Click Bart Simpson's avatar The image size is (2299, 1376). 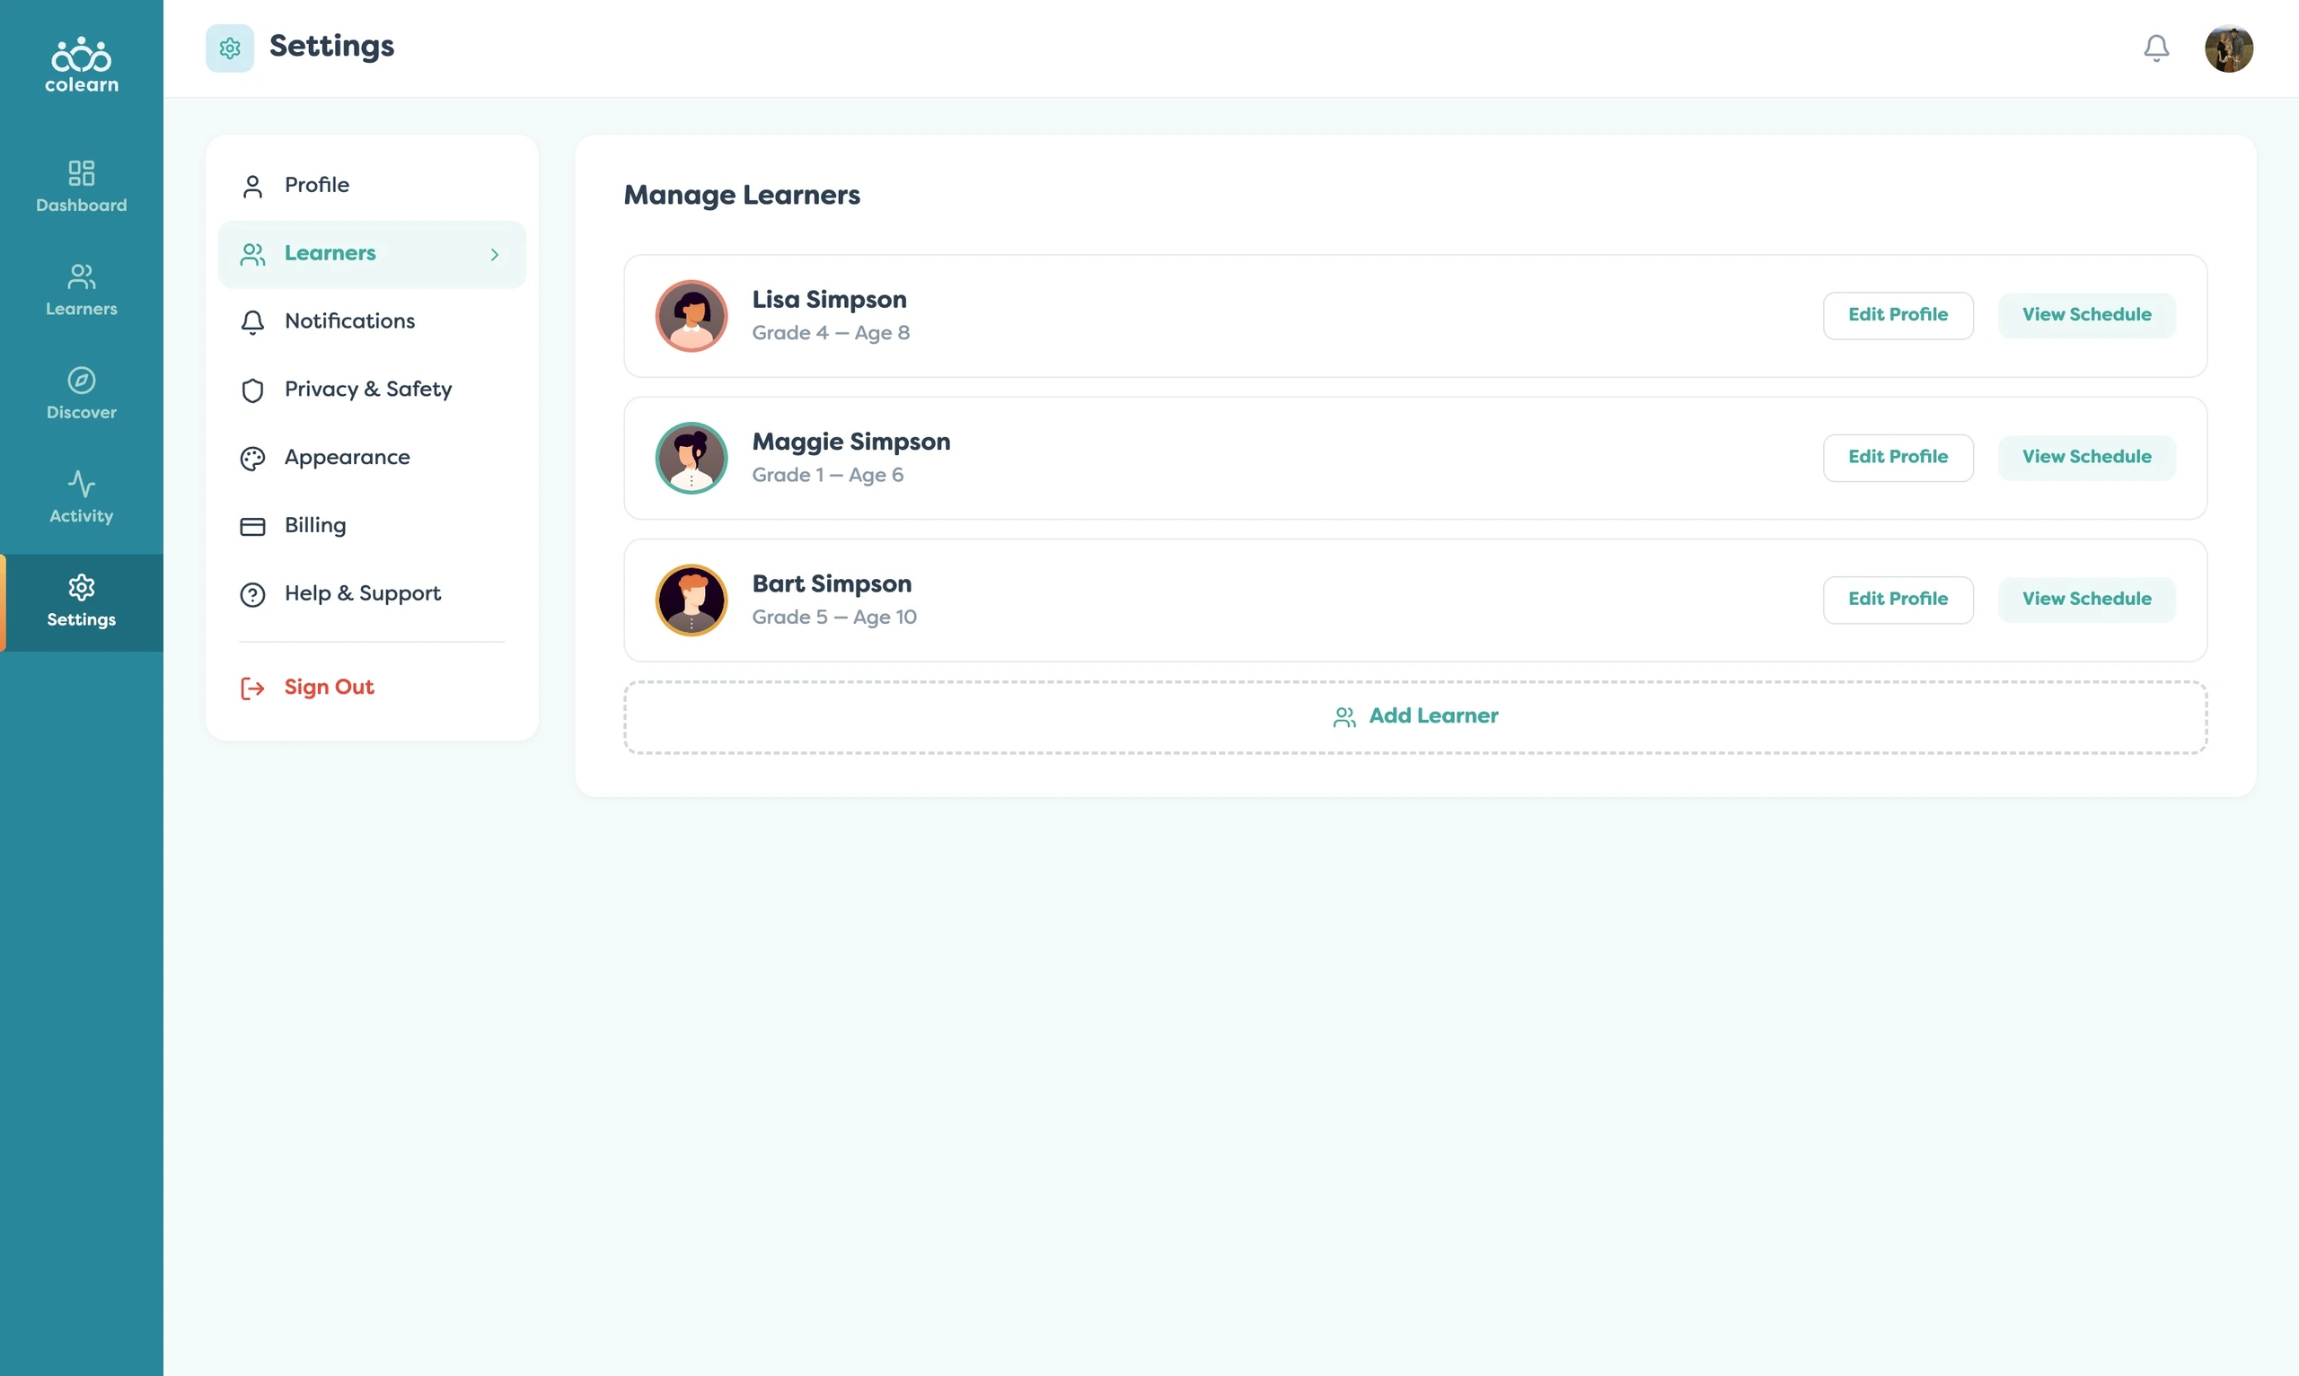click(x=691, y=600)
